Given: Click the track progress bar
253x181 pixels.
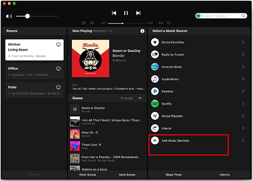Looking at the screenshot, I should point(126,23).
